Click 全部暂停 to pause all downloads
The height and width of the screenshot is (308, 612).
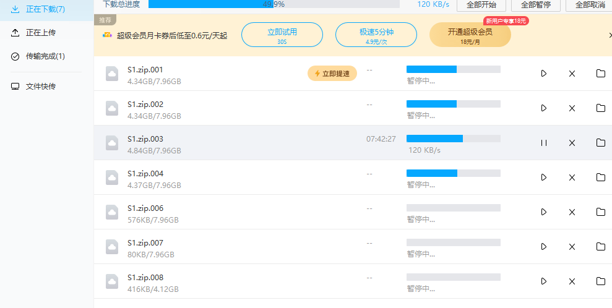click(x=535, y=5)
